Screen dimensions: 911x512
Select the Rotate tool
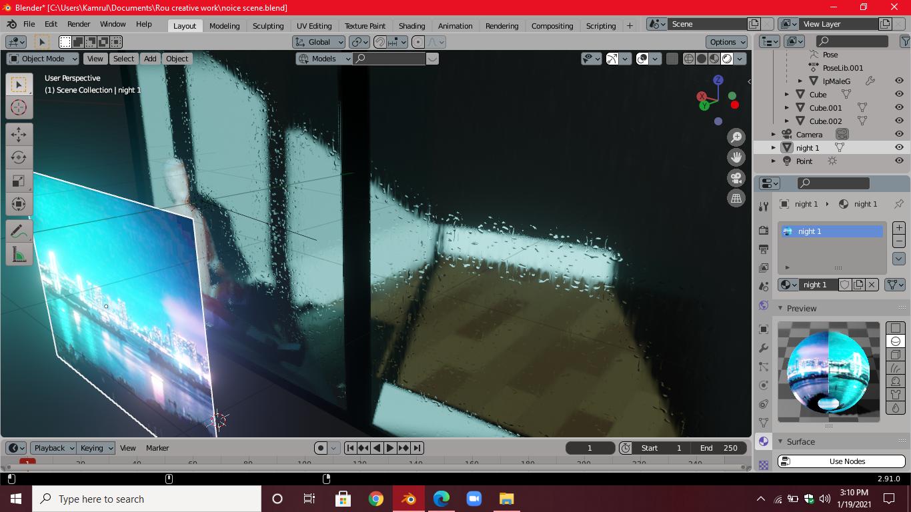[19, 158]
